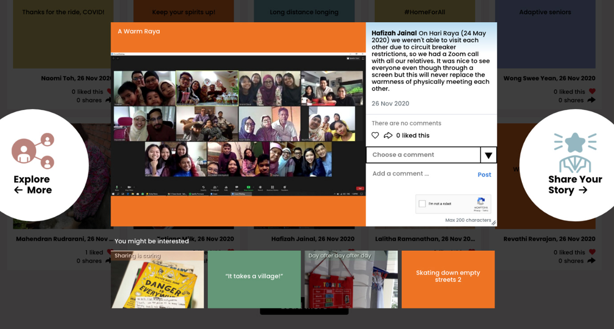Image resolution: width=614 pixels, height=329 pixels.
Task: Open the Day after day after day thumbnail
Action: (x=351, y=280)
